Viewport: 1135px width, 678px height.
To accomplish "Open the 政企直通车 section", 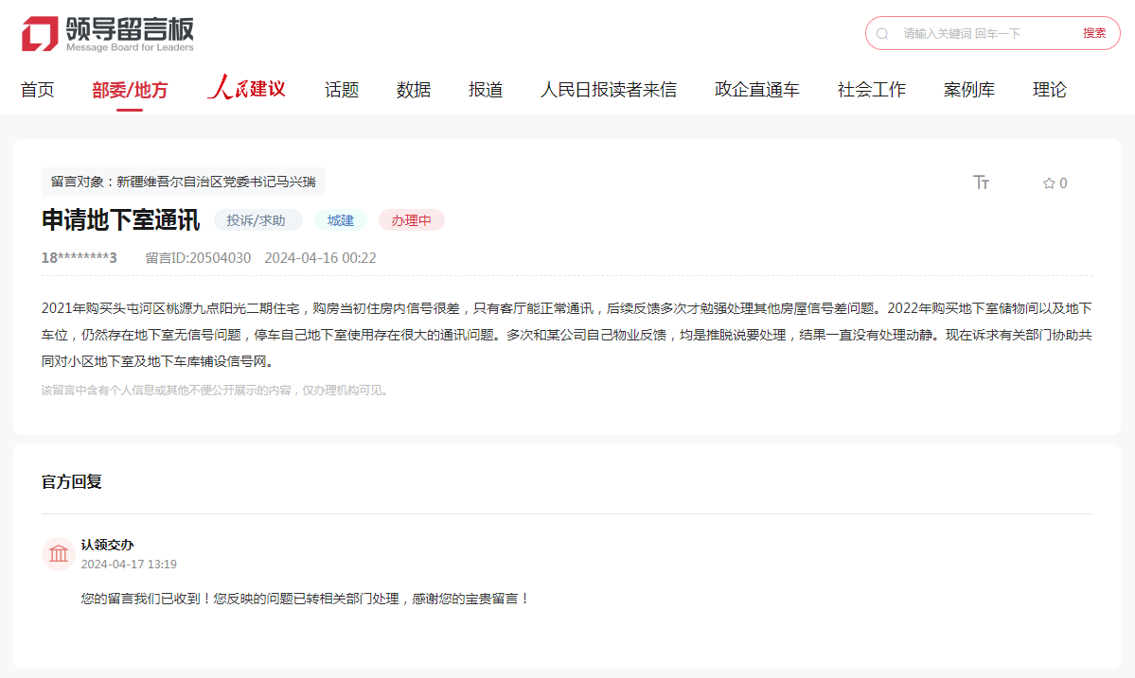I will click(757, 90).
